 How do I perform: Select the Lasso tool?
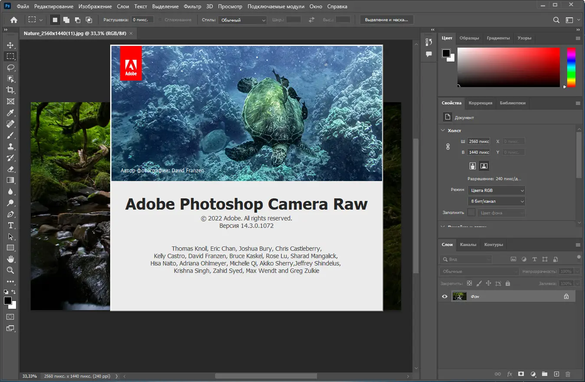click(10, 68)
